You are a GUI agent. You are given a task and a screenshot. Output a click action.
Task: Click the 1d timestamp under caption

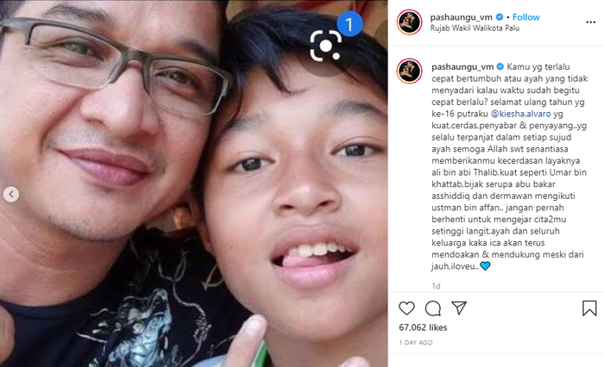[436, 286]
